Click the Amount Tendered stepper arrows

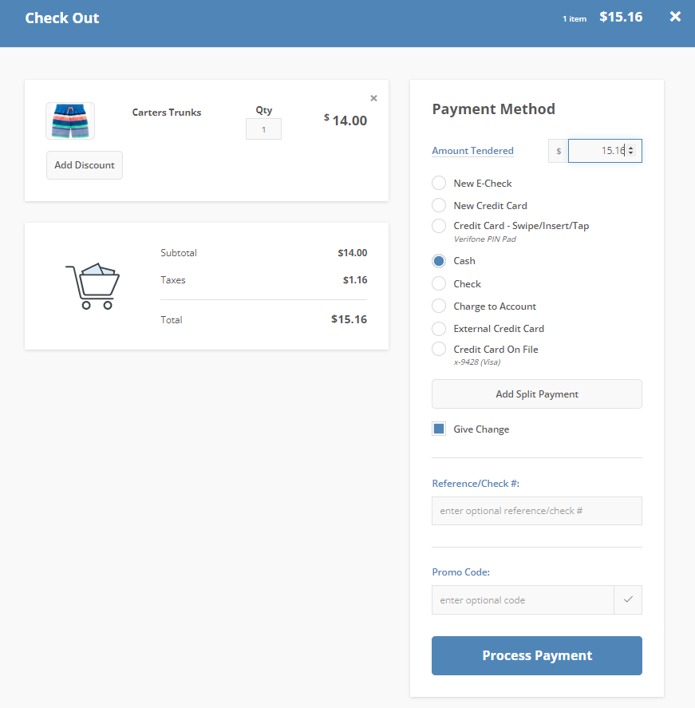tap(631, 150)
